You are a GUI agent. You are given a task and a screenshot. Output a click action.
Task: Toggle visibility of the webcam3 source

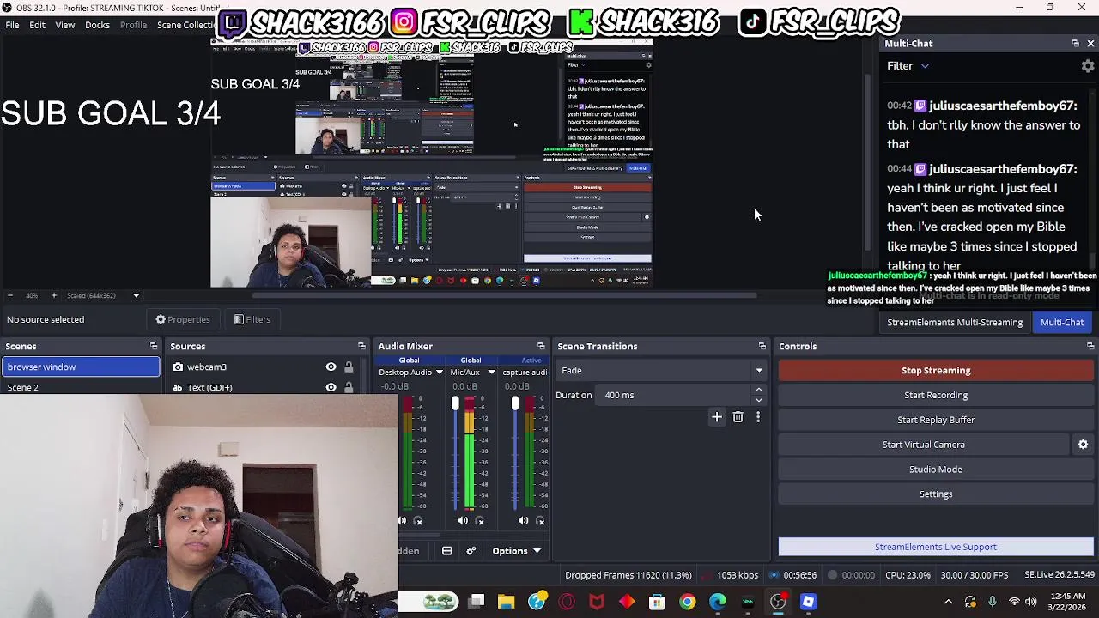tap(331, 367)
